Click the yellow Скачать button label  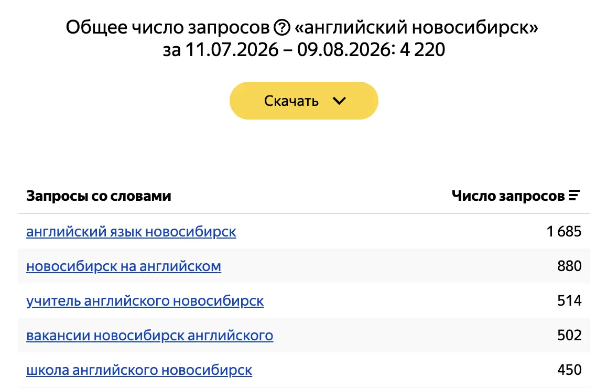pyautogui.click(x=291, y=101)
